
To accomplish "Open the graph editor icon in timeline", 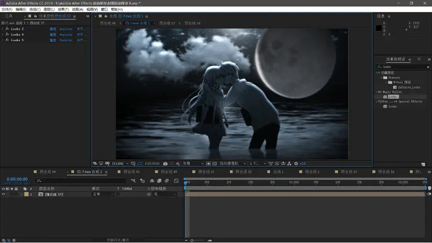I will point(177,181).
